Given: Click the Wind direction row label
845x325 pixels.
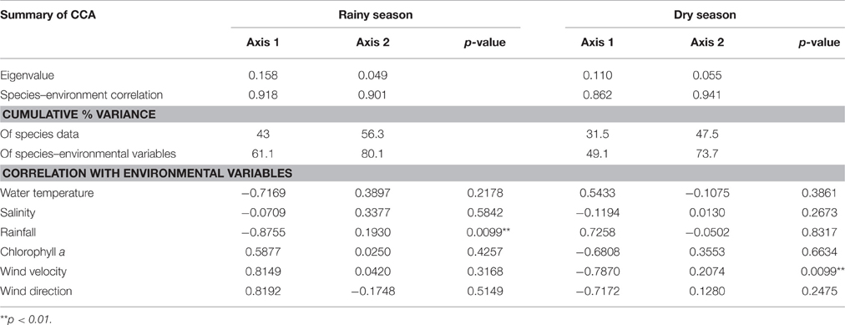Looking at the screenshot, I should click(x=36, y=291).
